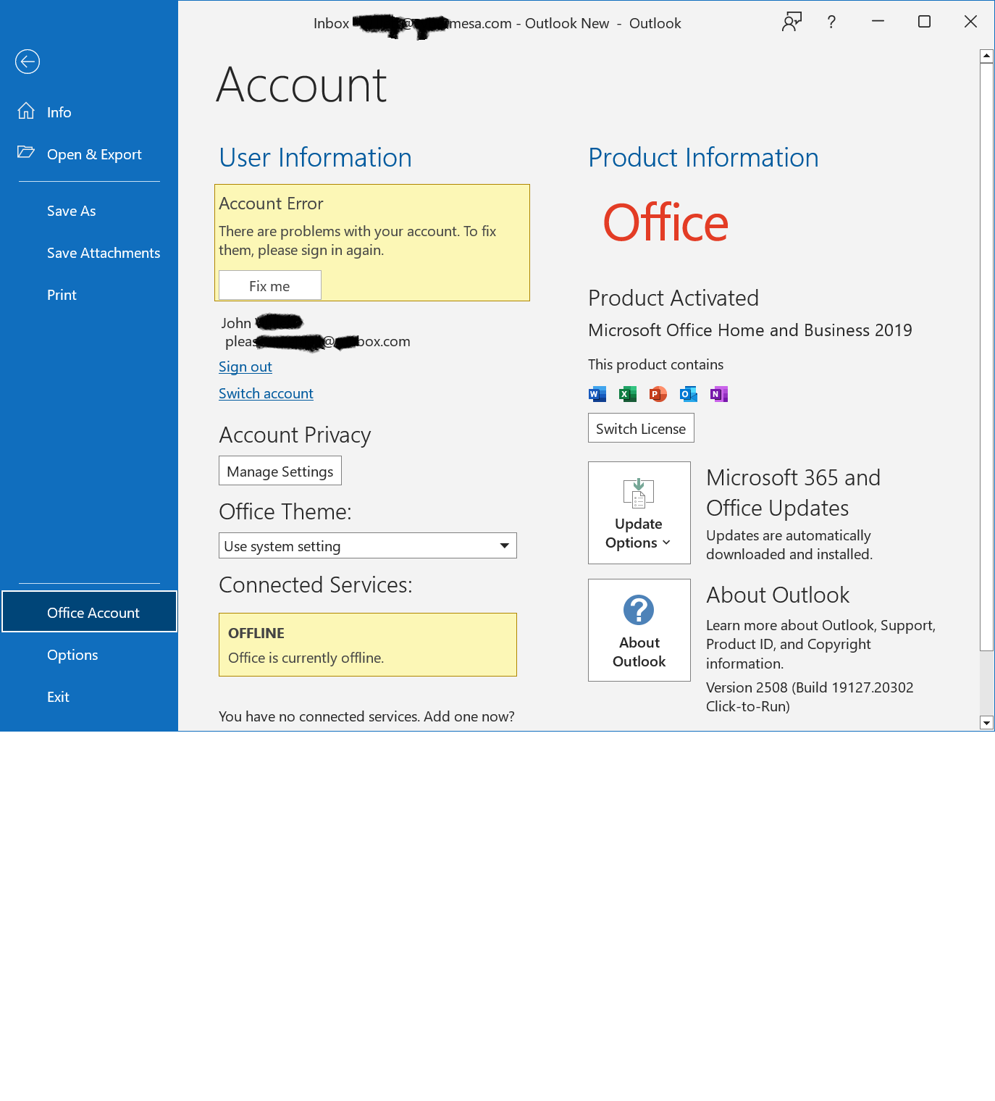Select the Excel icon under This product contains

[x=627, y=393]
